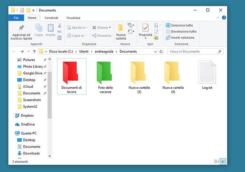The height and width of the screenshot is (172, 245).
Task: Open the Condividi ribbon tab
Action: [x=51, y=18]
